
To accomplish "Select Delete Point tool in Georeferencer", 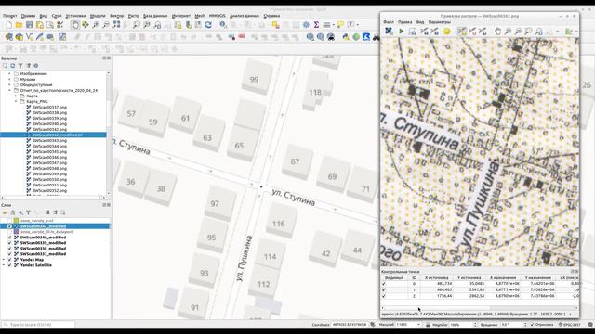I will pos(472,32).
